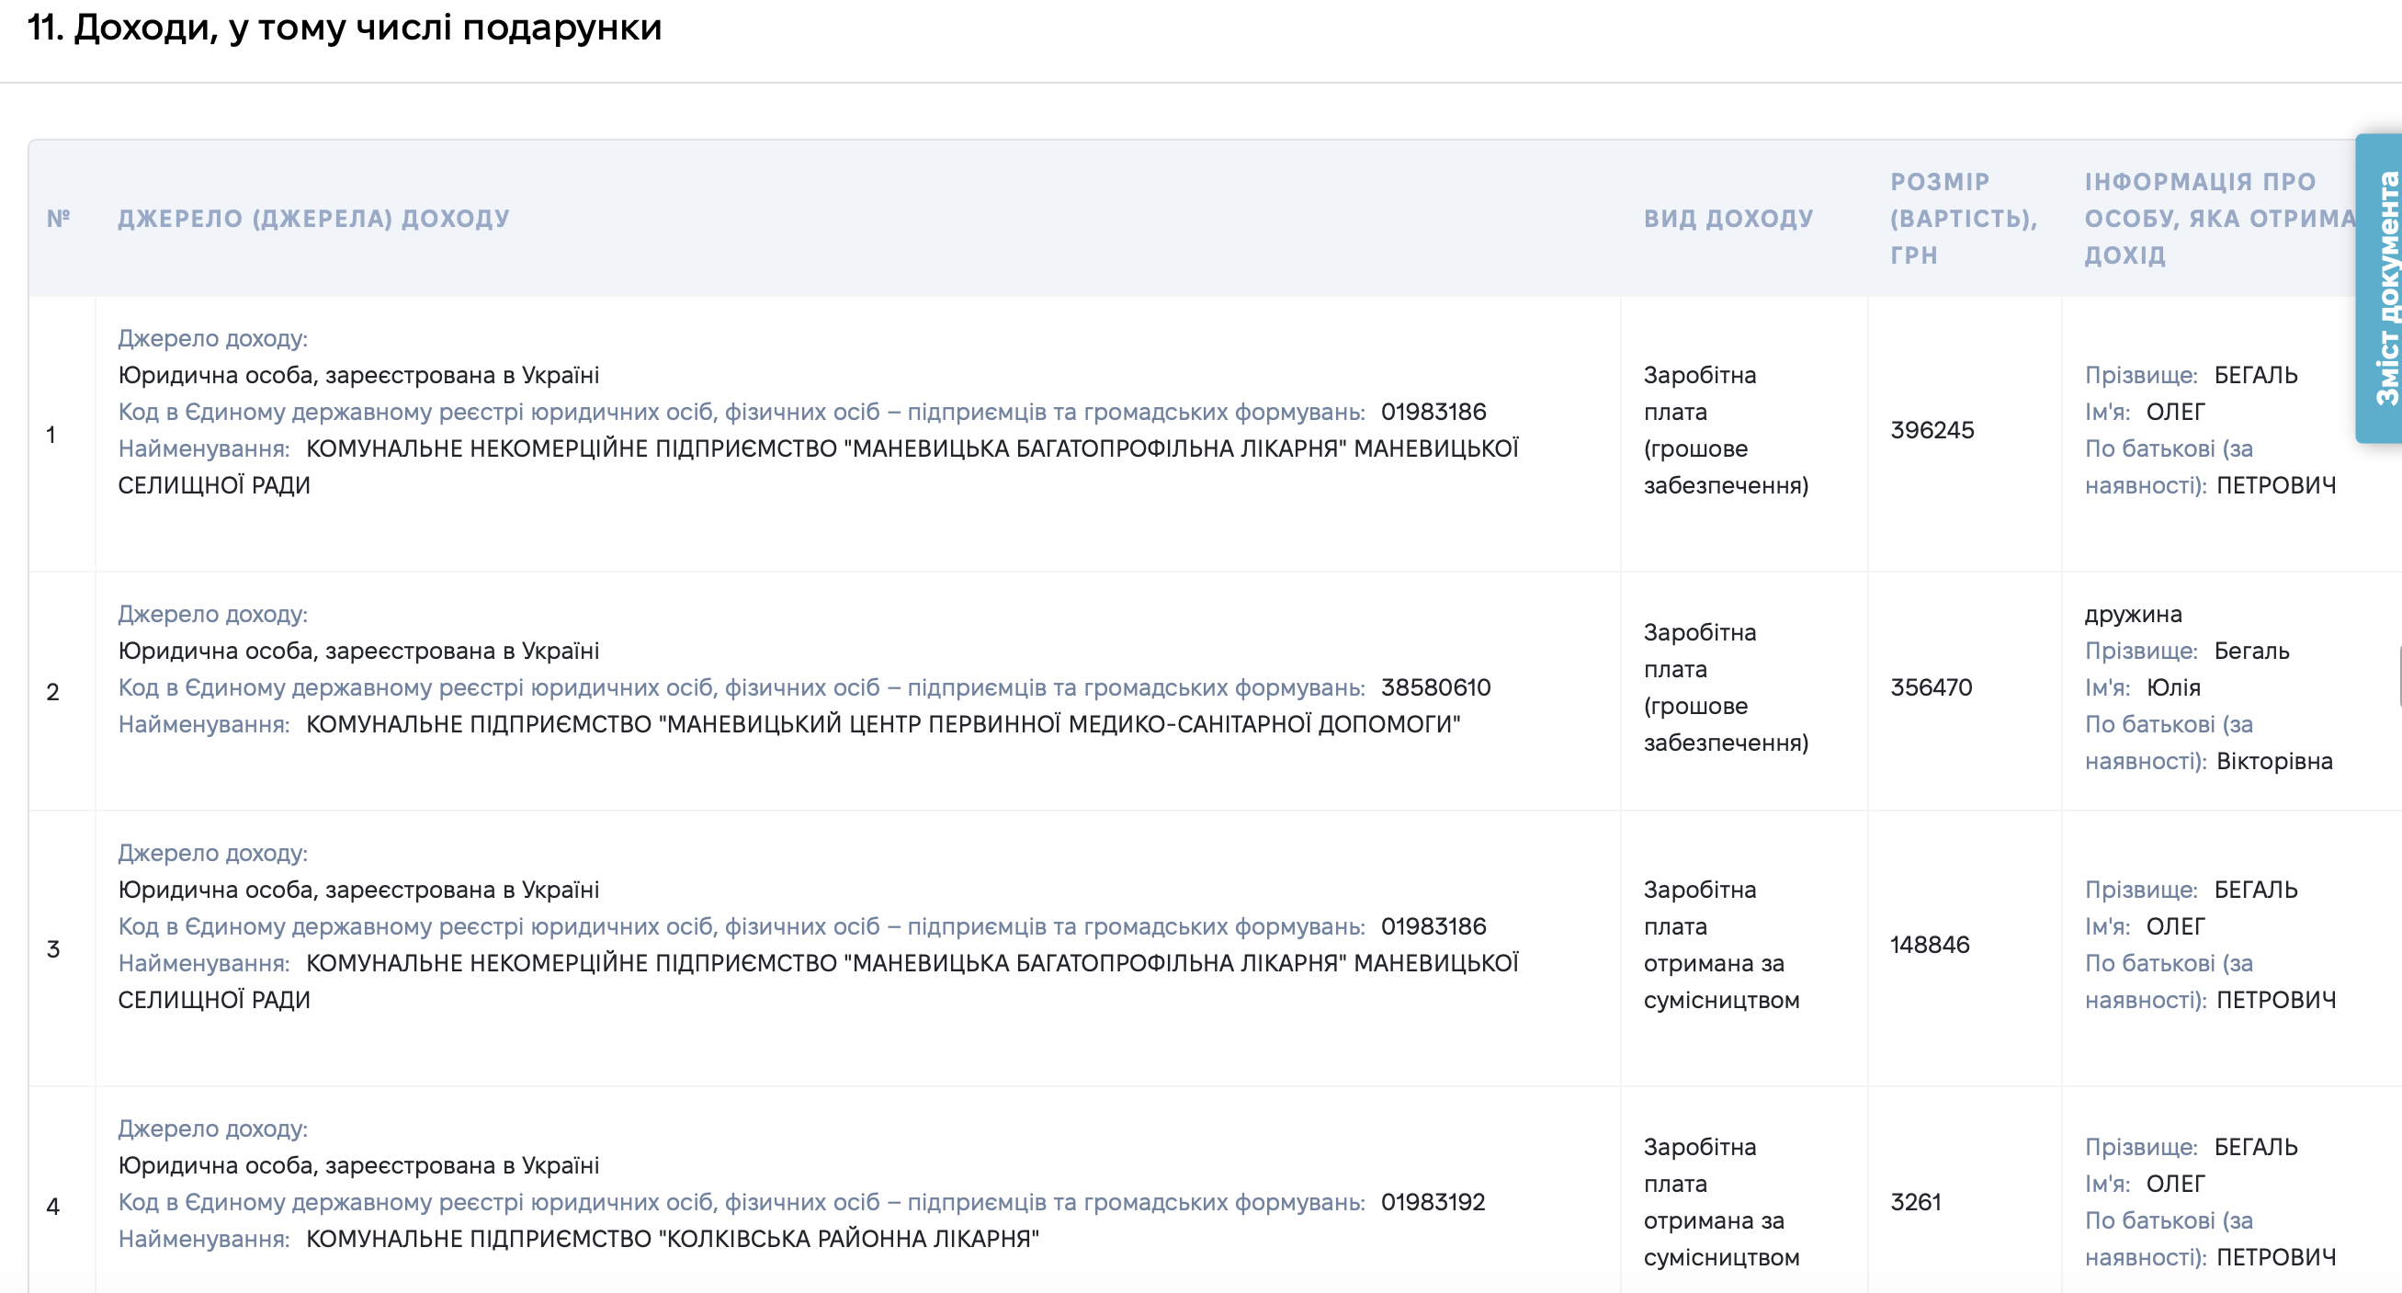Image resolution: width=2402 pixels, height=1293 pixels.
Task: Select income amount 3261
Action: (1915, 1202)
